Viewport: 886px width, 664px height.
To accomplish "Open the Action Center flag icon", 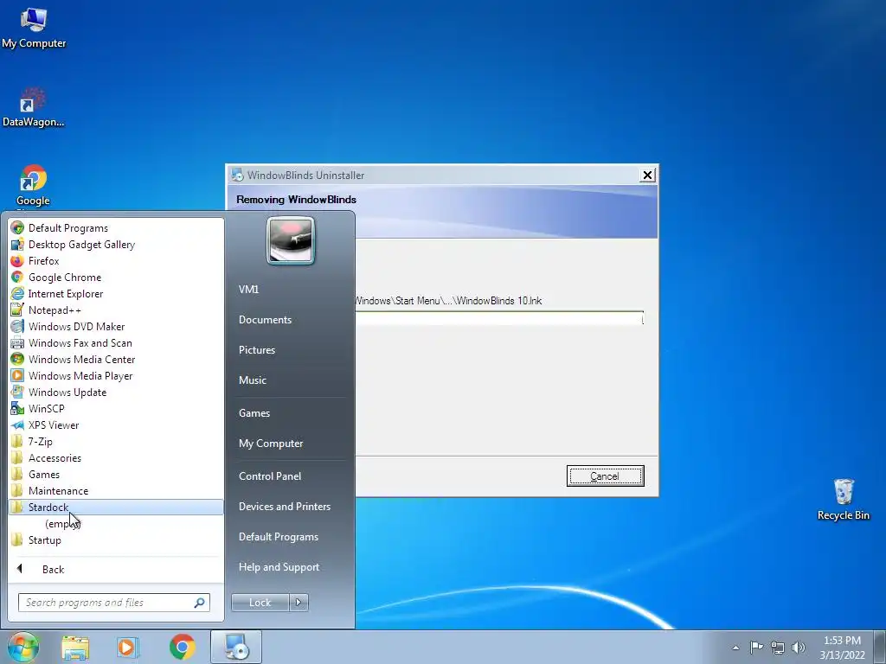I will (x=756, y=647).
